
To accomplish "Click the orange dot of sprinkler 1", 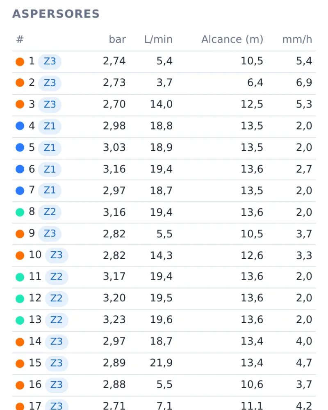I will click(x=20, y=62).
